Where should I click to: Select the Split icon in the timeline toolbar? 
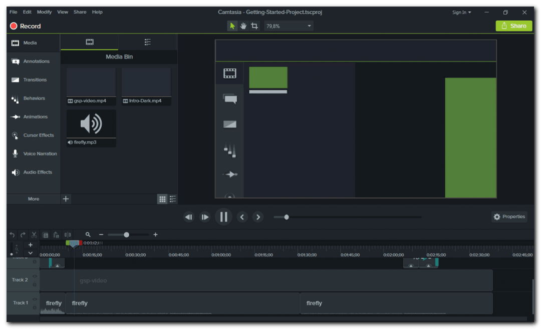[68, 234]
